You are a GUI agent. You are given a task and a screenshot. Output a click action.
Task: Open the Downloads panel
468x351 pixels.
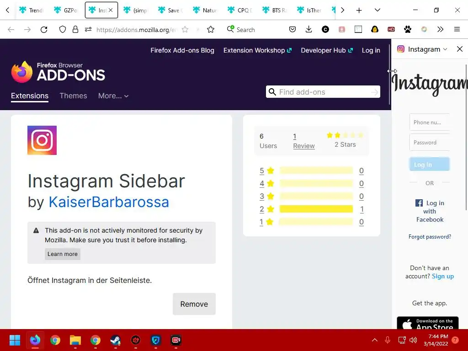(x=309, y=29)
